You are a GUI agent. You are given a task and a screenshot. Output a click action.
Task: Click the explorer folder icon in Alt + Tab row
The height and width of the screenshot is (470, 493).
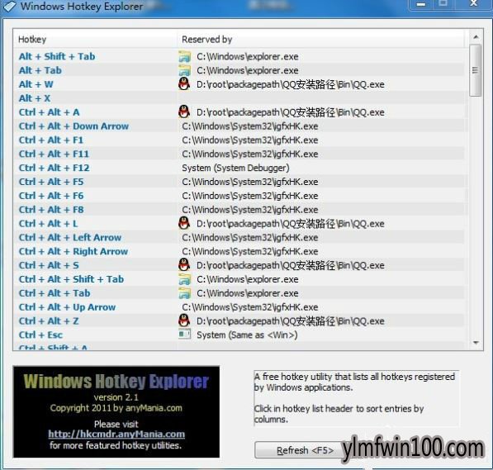pyautogui.click(x=184, y=70)
